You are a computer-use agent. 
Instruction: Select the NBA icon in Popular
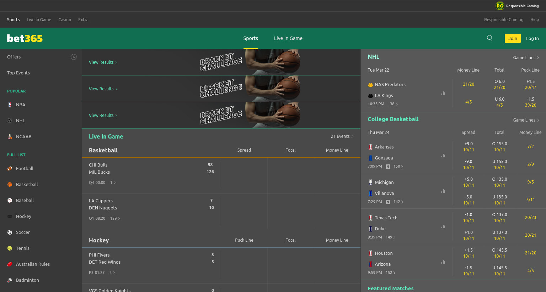10,105
